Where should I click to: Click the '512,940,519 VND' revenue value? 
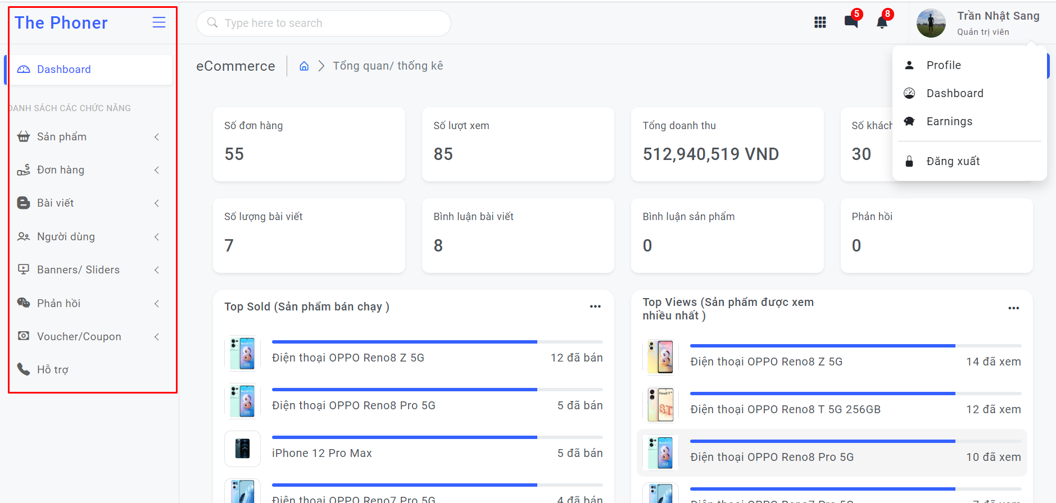(x=711, y=154)
